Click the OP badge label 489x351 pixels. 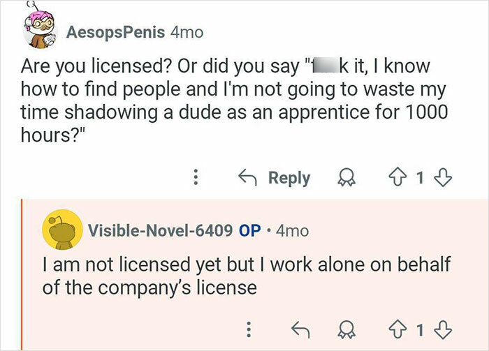[x=249, y=230]
